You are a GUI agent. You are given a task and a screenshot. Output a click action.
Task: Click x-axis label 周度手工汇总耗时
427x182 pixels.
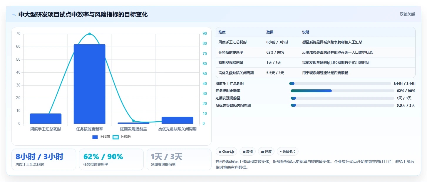(x=46, y=129)
